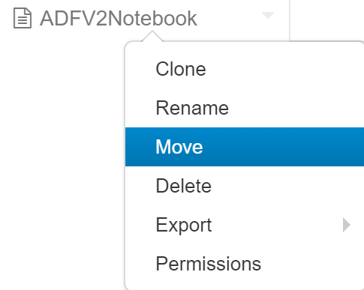Click the popup pointer notch under ADFV2Notebook
The height and width of the screenshot is (290, 364).
point(152,36)
